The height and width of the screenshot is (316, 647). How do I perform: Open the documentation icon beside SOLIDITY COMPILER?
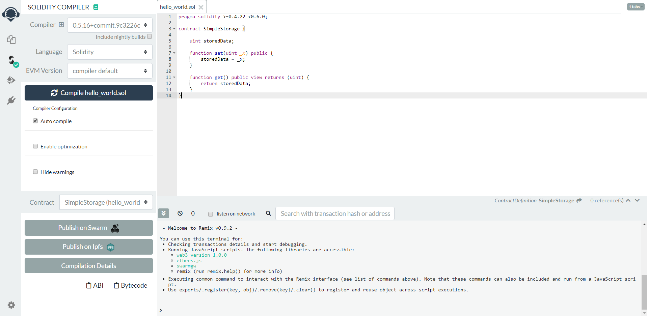click(x=96, y=7)
